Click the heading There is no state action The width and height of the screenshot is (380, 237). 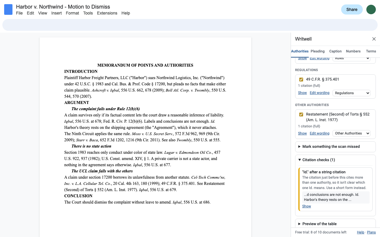(91, 146)
